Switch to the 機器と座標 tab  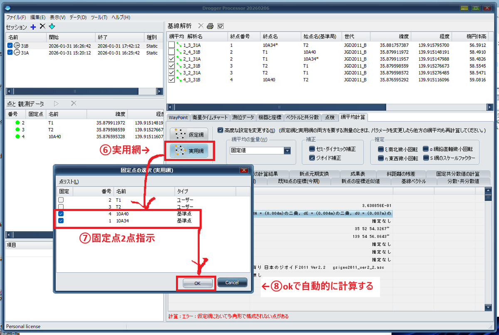point(270,117)
